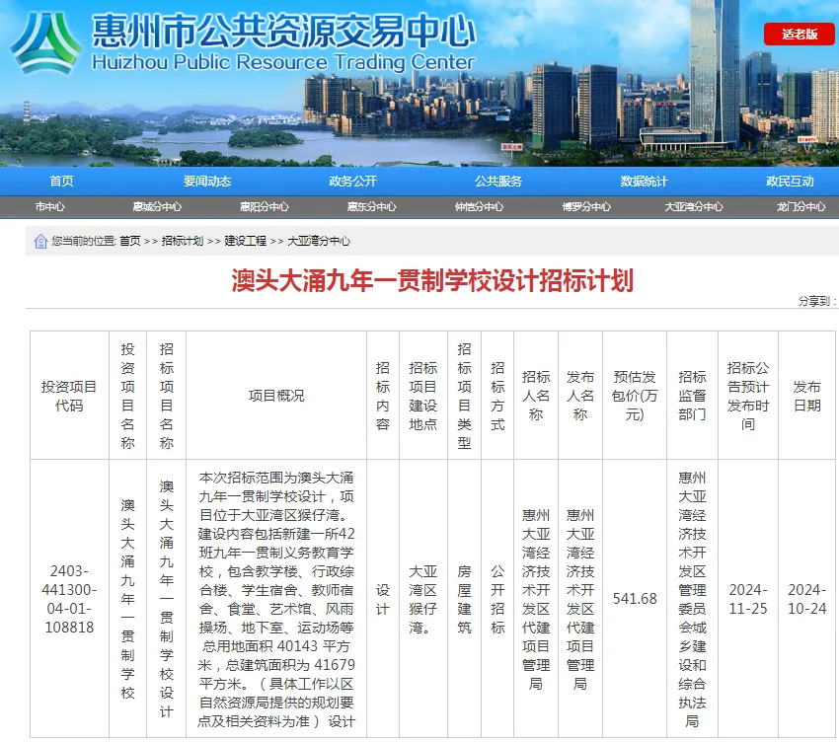Image resolution: width=839 pixels, height=742 pixels.
Task: Switch to the 惠东分中心 tab
Action: (x=371, y=207)
